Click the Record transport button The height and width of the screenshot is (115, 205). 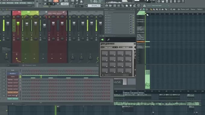point(58,4)
